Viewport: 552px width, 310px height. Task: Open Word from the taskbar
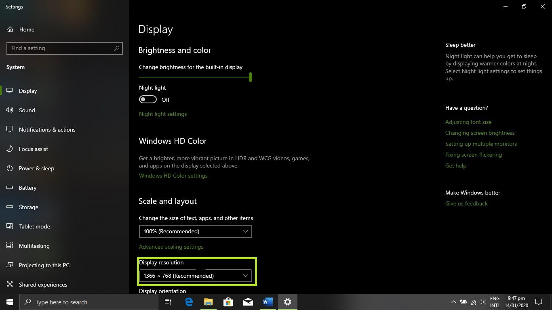pos(268,302)
